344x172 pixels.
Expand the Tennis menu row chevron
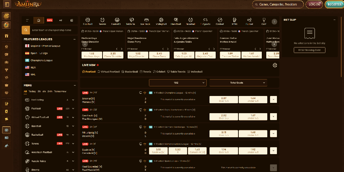tap(73, 144)
